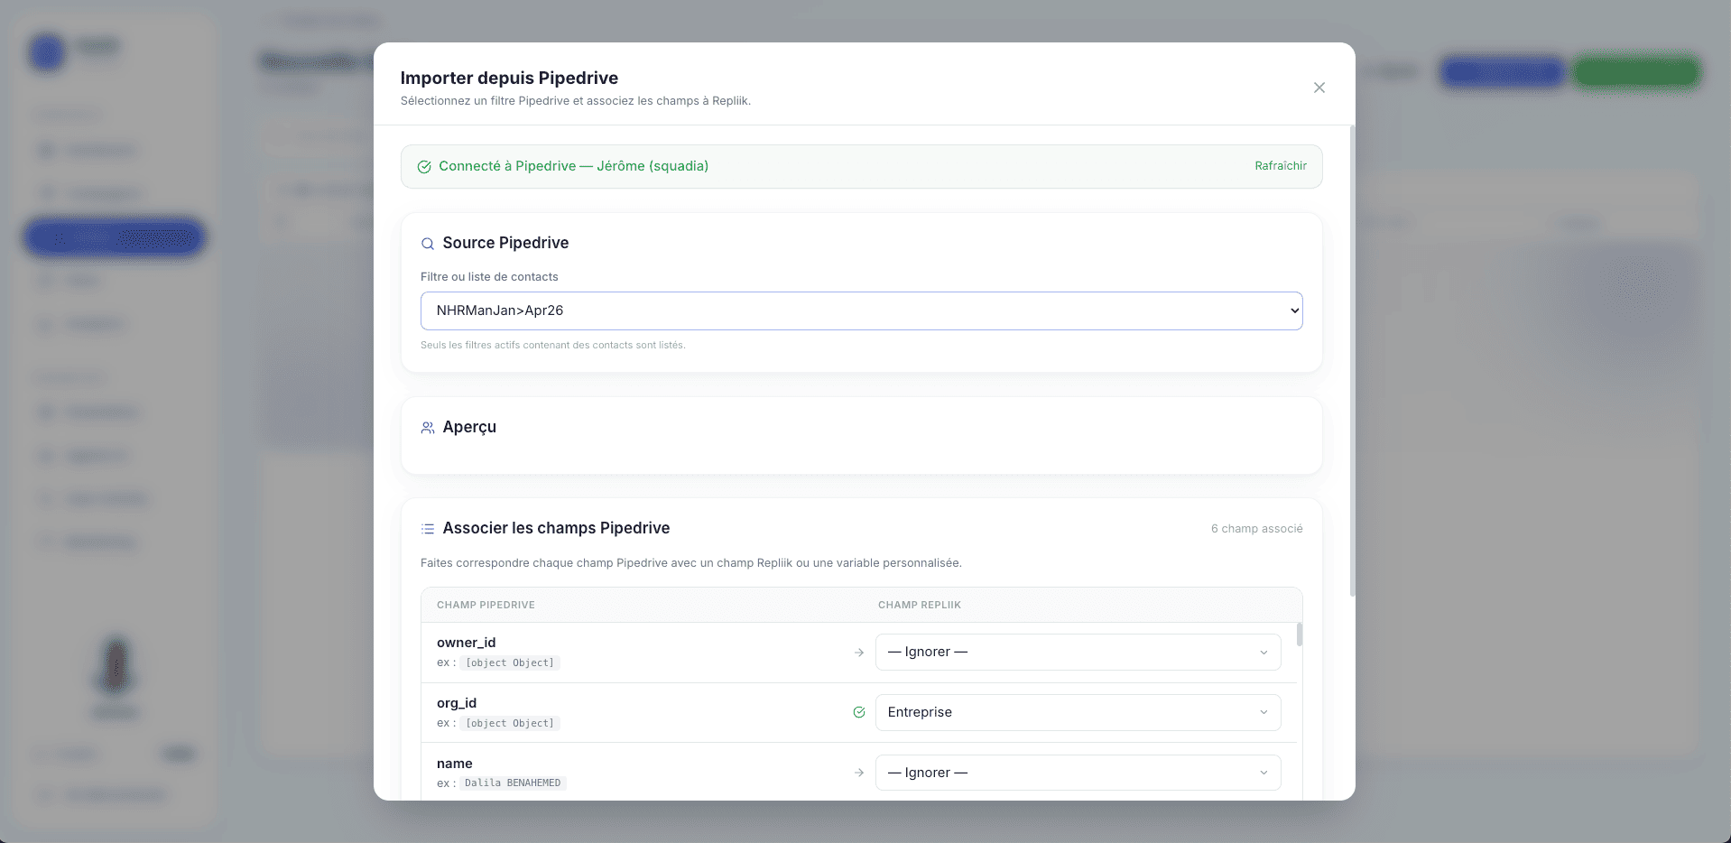This screenshot has height=843, width=1731.
Task: Open the owner_id Repliik field dropdown
Action: [1078, 652]
